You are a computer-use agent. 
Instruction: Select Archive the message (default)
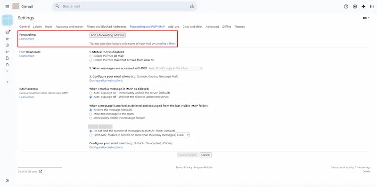click(x=90, y=110)
